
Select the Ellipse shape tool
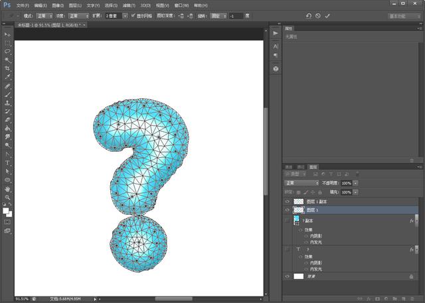pos(7,180)
